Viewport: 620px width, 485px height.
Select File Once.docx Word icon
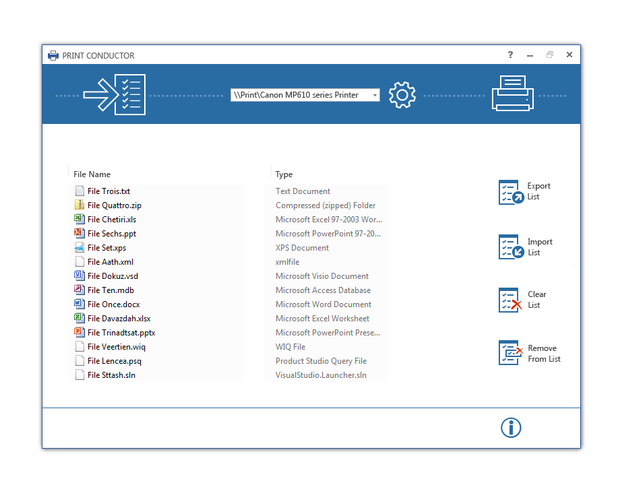(x=80, y=304)
